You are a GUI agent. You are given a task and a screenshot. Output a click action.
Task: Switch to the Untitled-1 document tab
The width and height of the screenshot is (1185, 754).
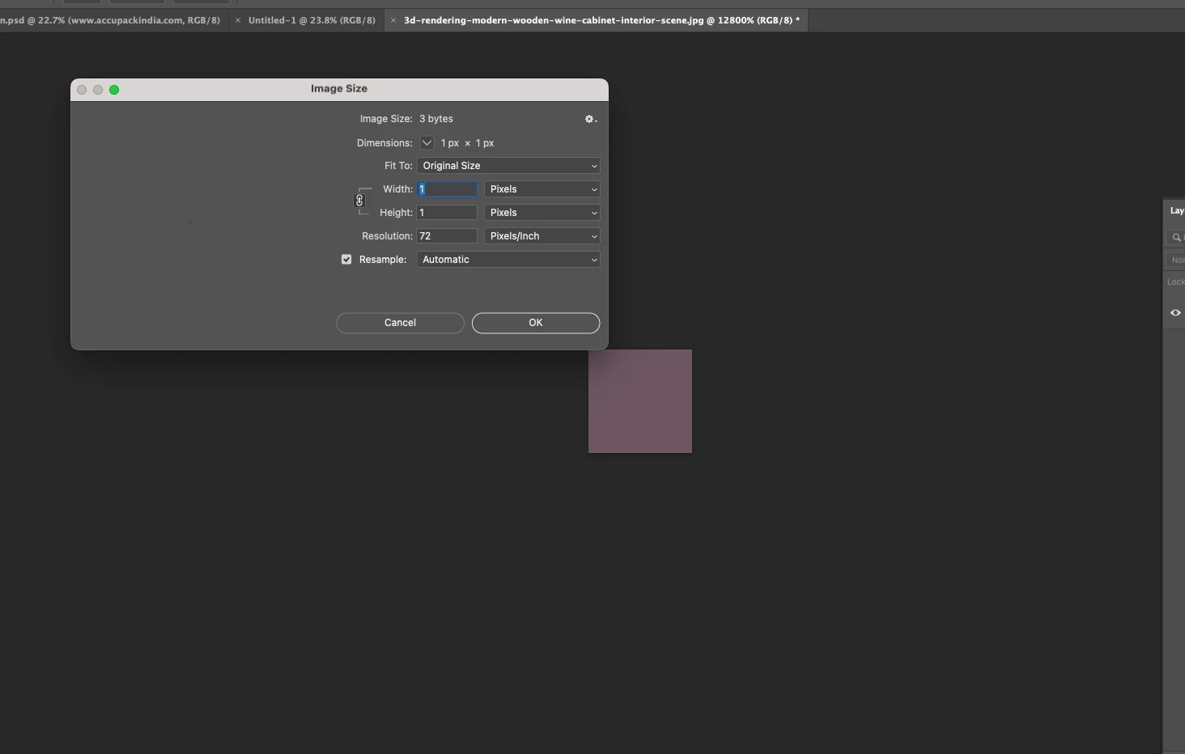(312, 20)
